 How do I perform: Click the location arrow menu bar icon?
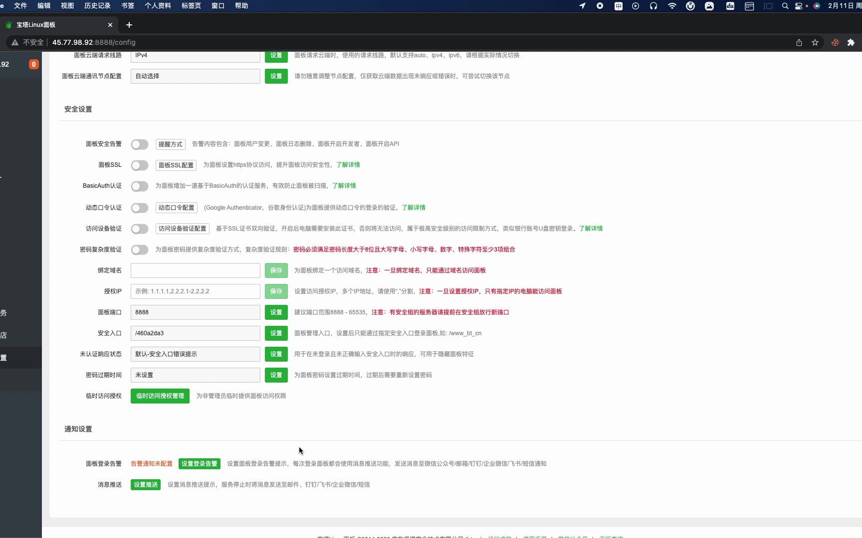click(582, 6)
